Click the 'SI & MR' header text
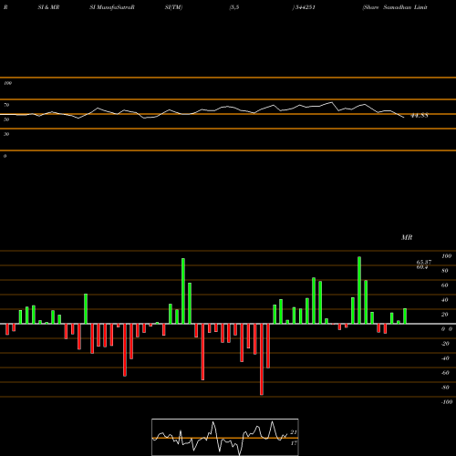 pyautogui.click(x=48, y=7)
